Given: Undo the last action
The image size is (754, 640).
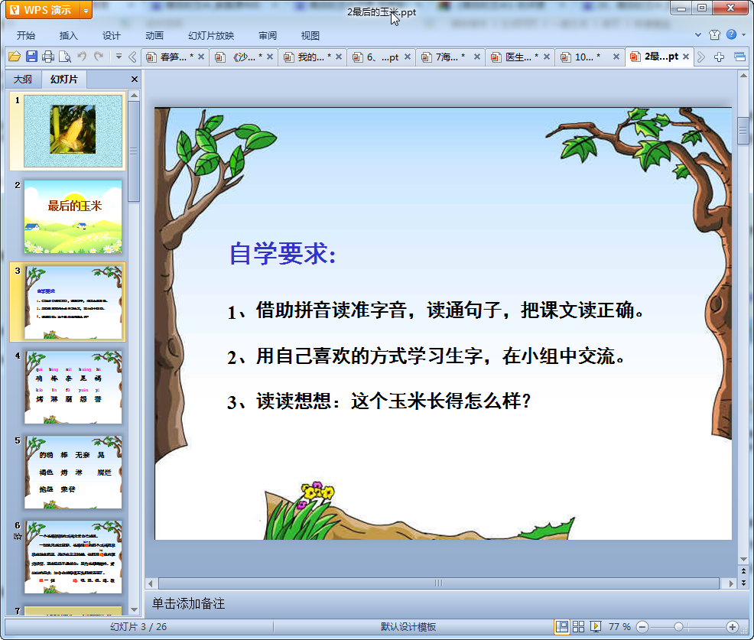Looking at the screenshot, I should [x=82, y=57].
